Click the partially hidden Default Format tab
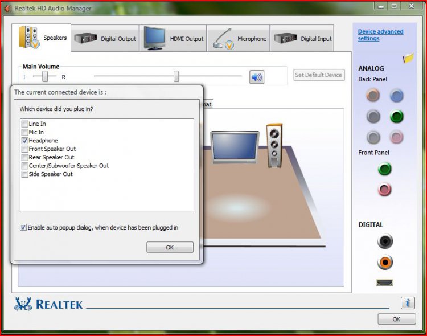 click(x=207, y=104)
